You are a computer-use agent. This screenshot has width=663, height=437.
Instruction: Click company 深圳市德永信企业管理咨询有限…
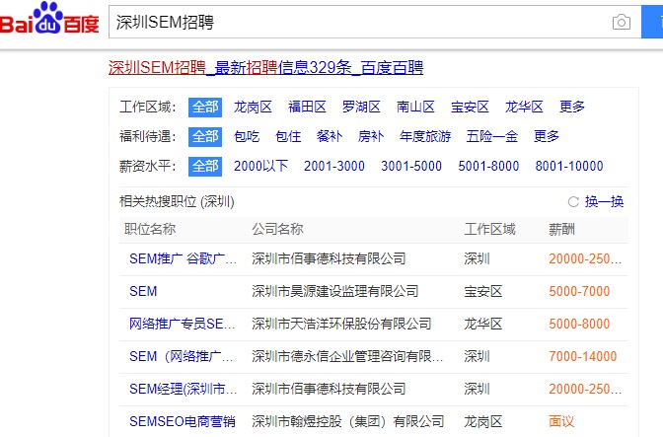(347, 357)
